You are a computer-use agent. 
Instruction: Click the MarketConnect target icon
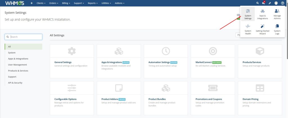[x=213, y=51]
